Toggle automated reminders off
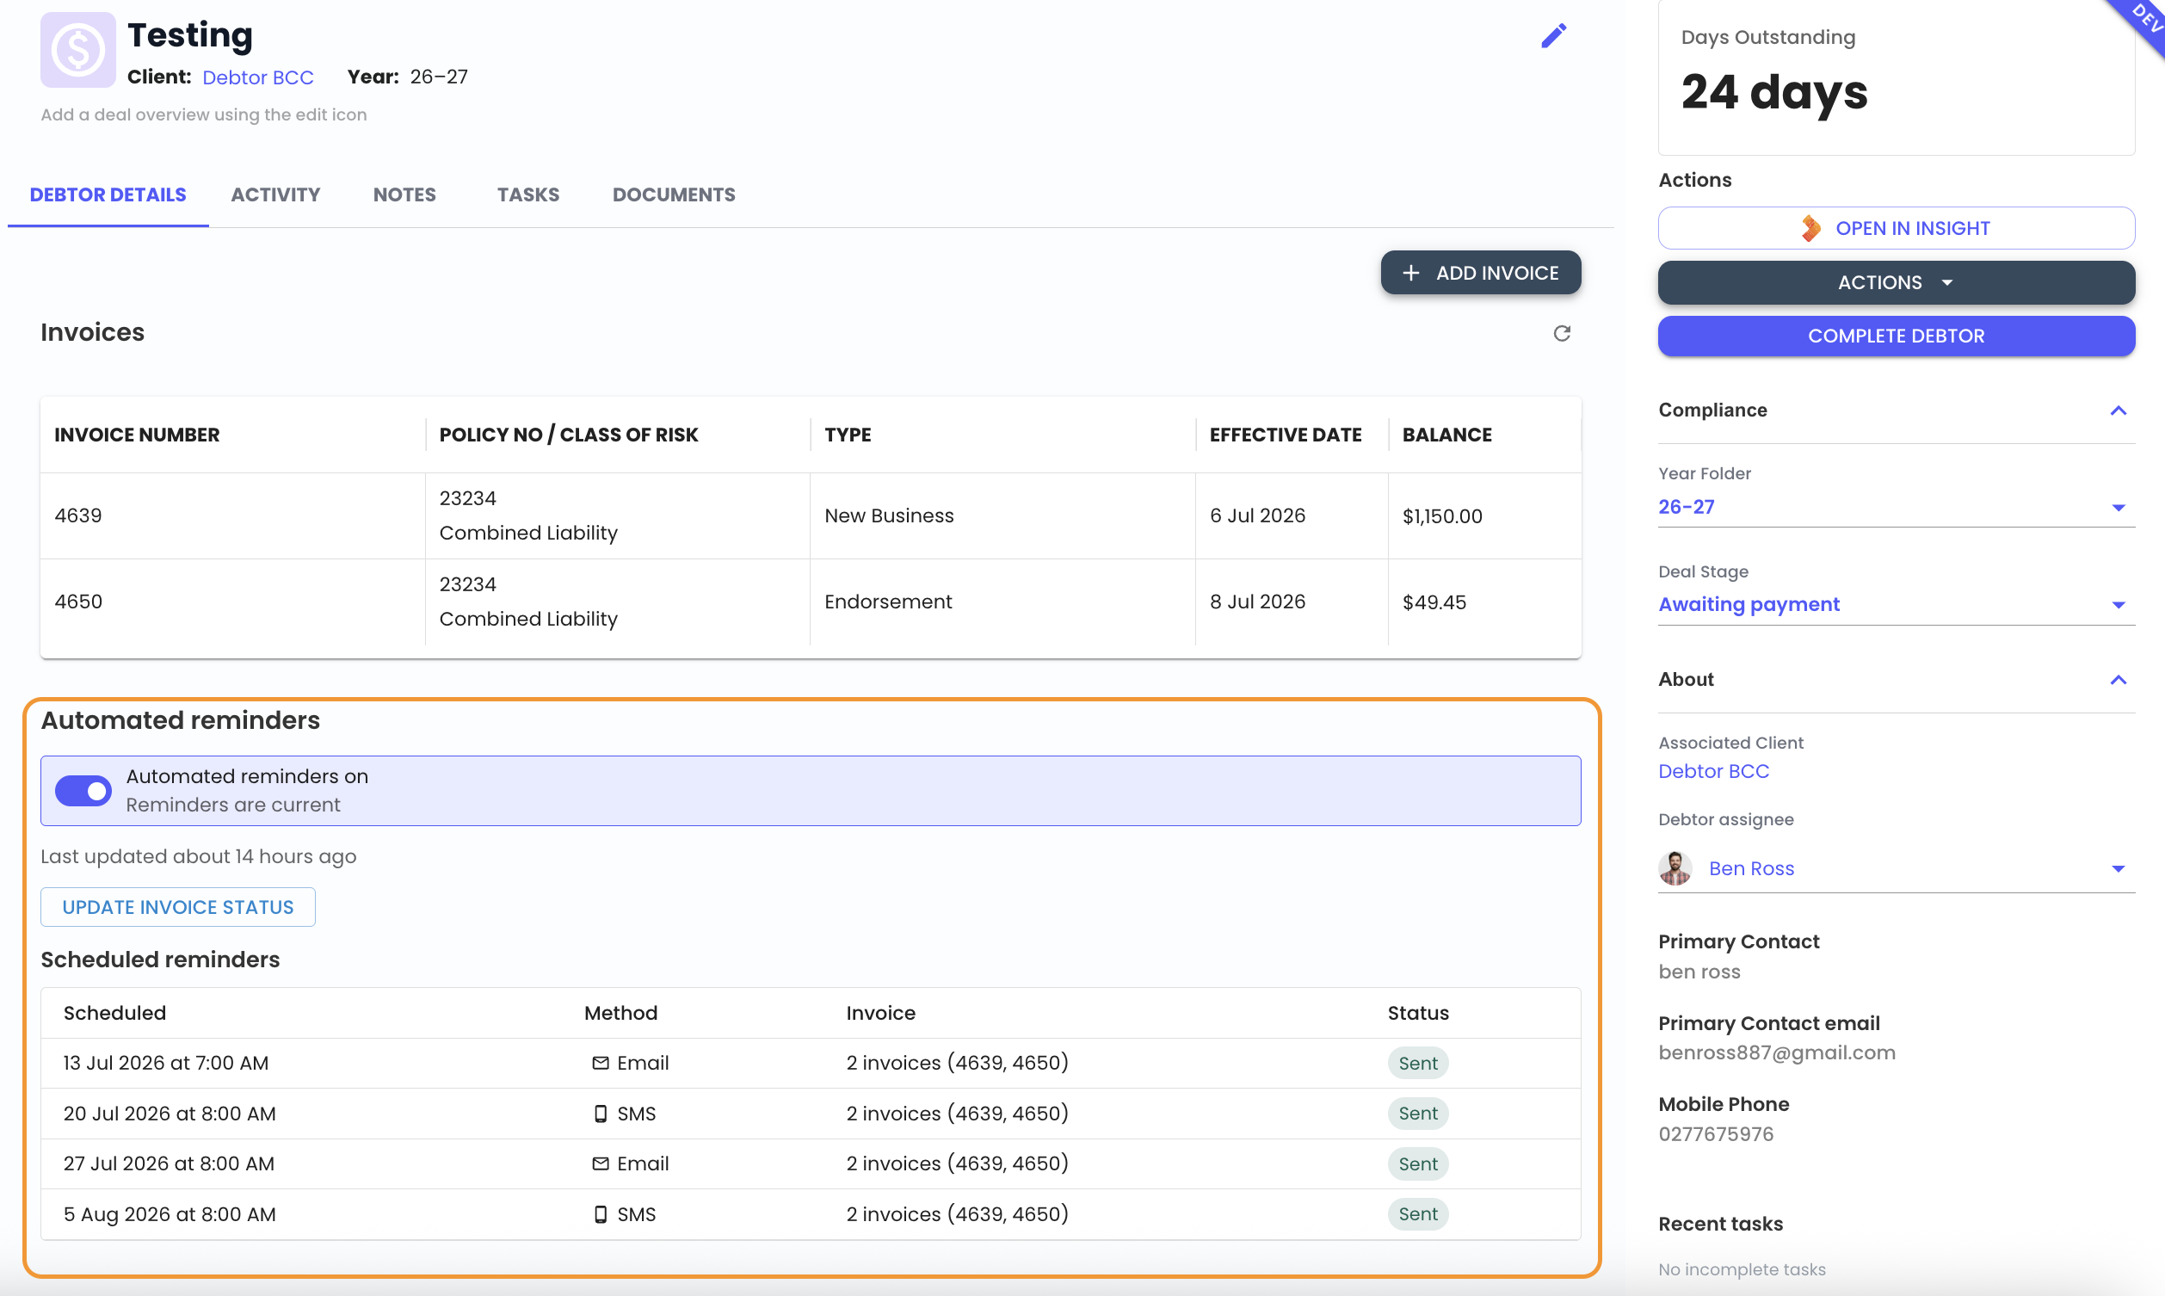 (x=83, y=790)
